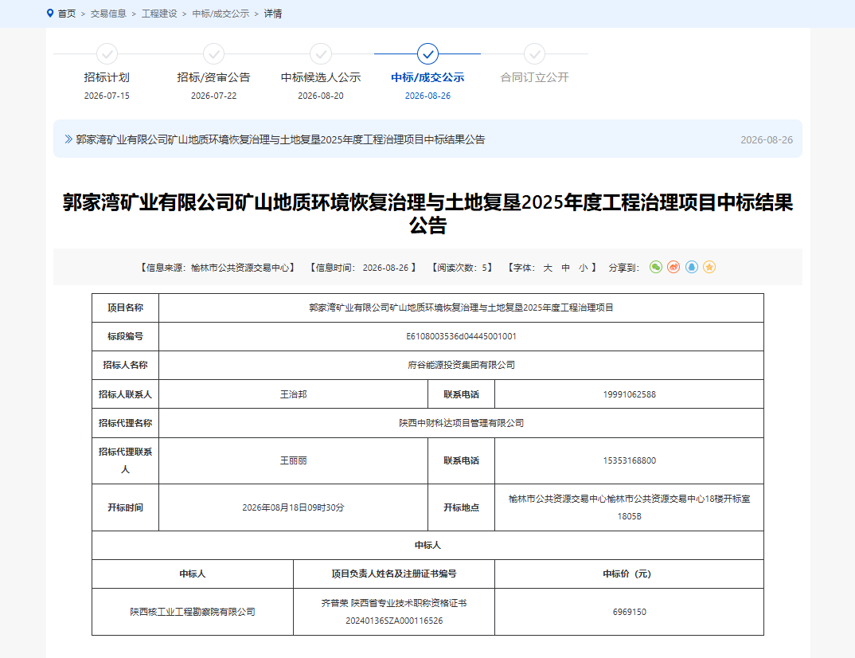Share the notice to Weibo
This screenshot has width=855, height=658.
pyautogui.click(x=673, y=268)
